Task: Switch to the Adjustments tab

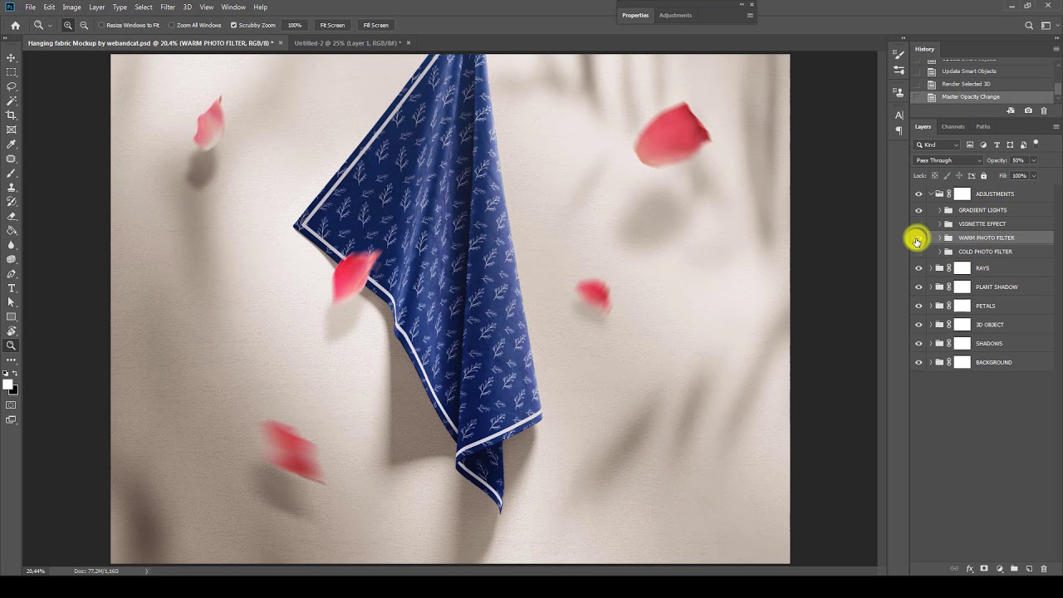Action: pyautogui.click(x=675, y=15)
